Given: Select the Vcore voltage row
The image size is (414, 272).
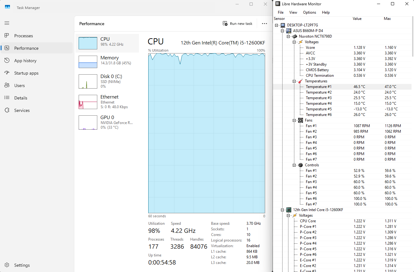Looking at the screenshot, I should pyautogui.click(x=342, y=48).
